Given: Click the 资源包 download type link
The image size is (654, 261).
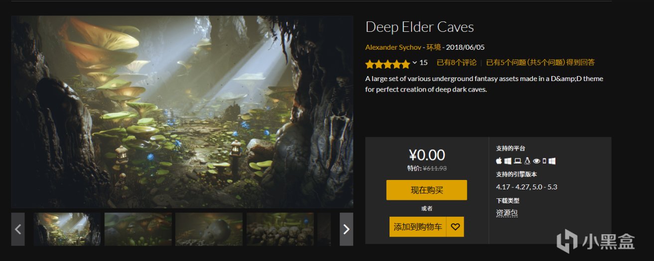Looking at the screenshot, I should (507, 213).
